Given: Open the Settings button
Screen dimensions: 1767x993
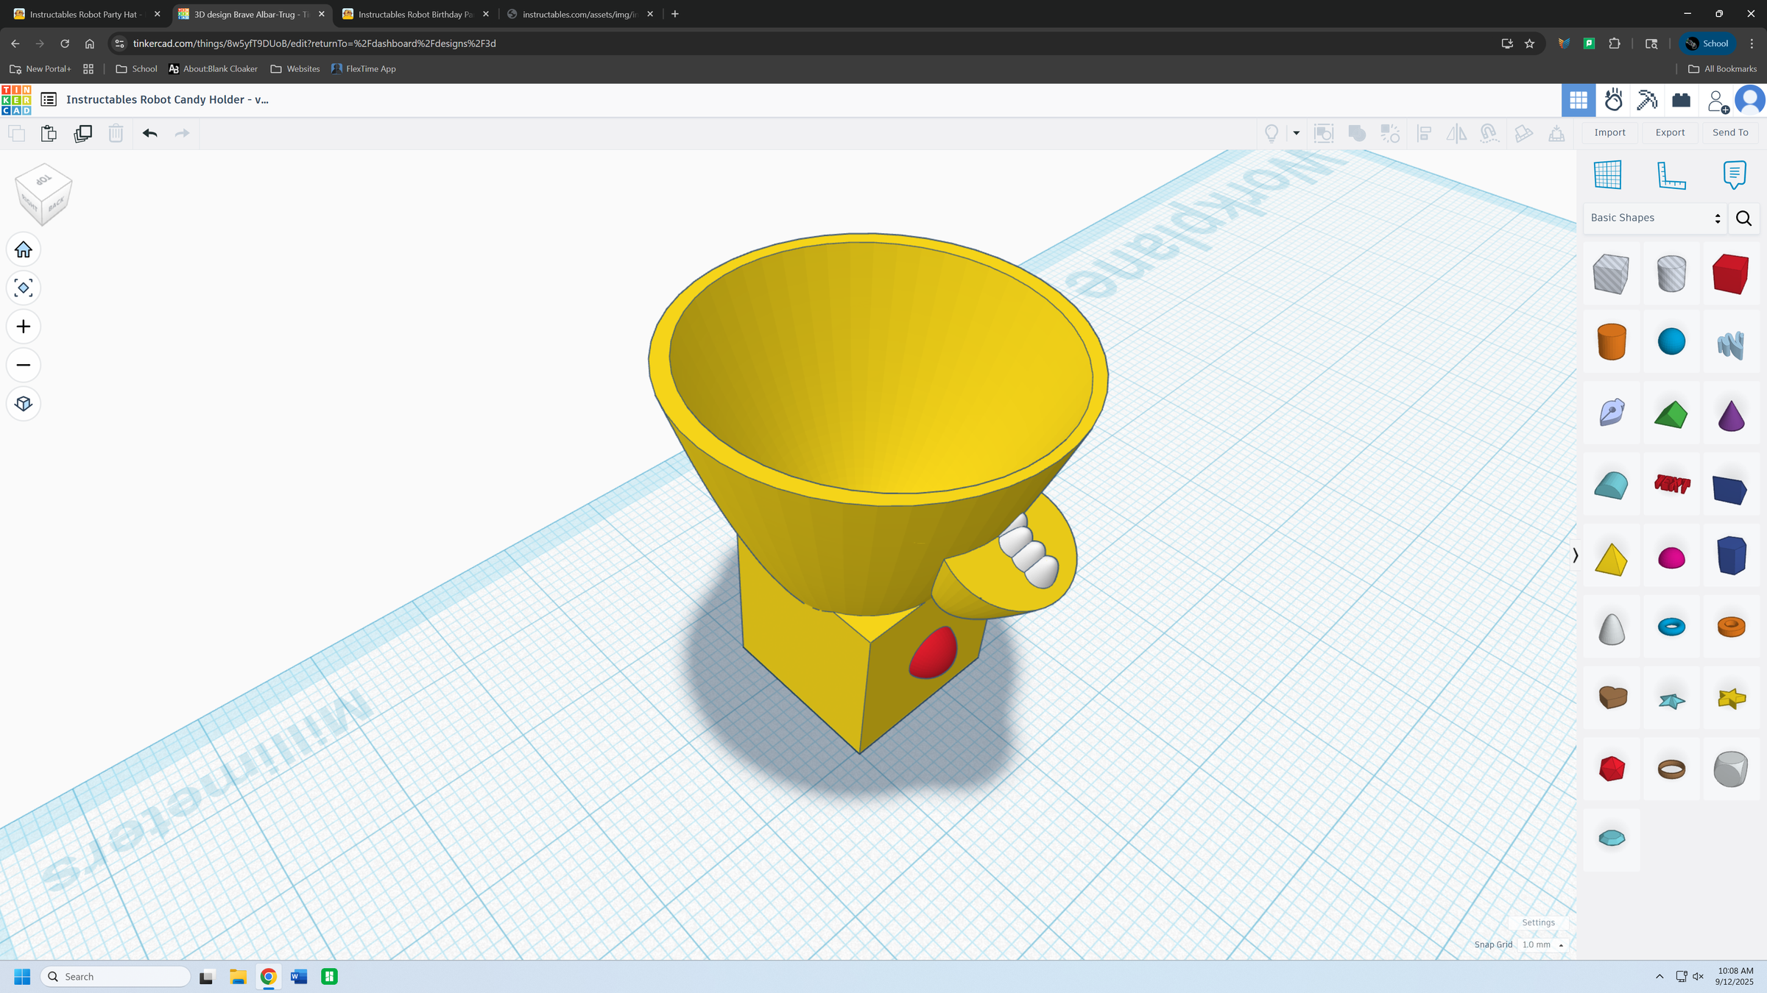Looking at the screenshot, I should coord(1538,922).
